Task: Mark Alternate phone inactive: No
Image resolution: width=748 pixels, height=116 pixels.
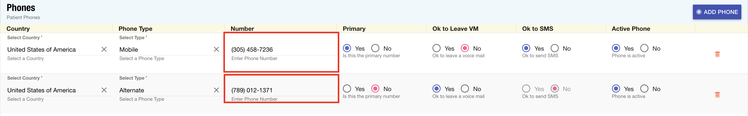Action: [644, 89]
